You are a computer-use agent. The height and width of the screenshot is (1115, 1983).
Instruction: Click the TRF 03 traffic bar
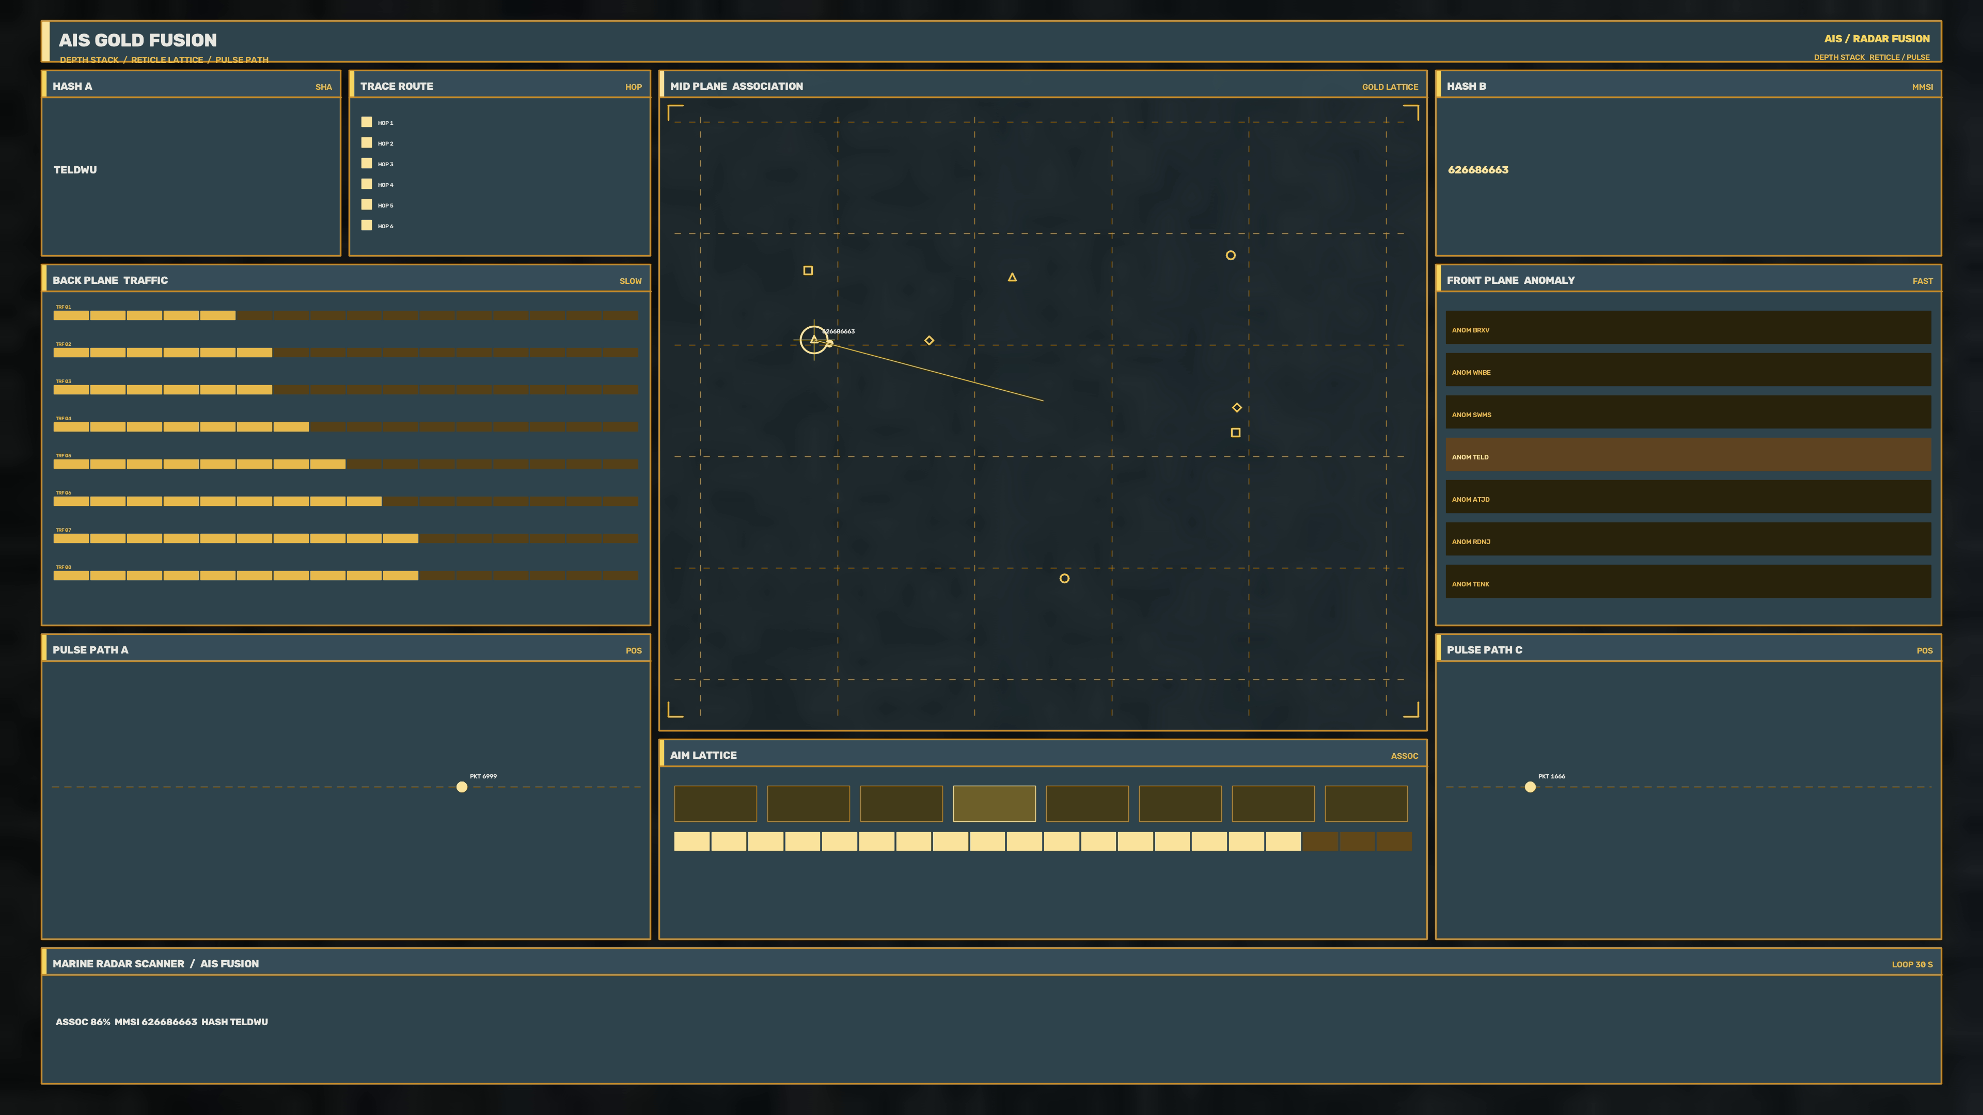(345, 389)
